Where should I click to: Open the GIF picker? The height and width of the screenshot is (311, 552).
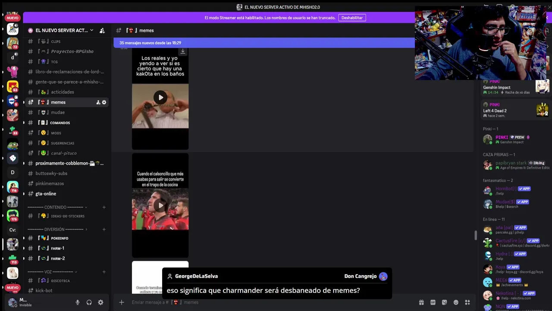pos(433,302)
